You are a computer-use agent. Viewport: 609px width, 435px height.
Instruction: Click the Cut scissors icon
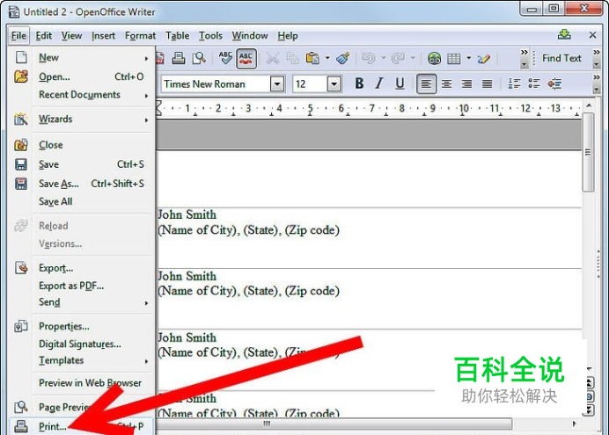tap(273, 59)
